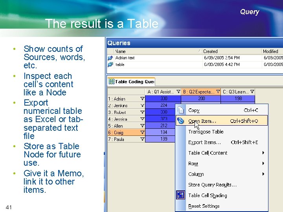This screenshot has width=283, height=212.
Task: Select the query named table
Action: coord(195,64)
